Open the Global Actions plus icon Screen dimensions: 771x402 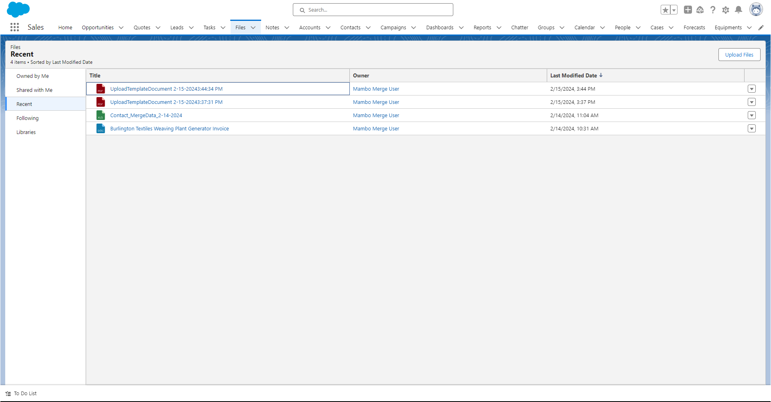click(x=688, y=10)
